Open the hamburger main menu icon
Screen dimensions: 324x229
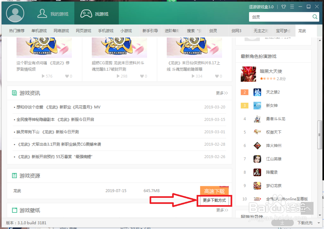[292, 6]
